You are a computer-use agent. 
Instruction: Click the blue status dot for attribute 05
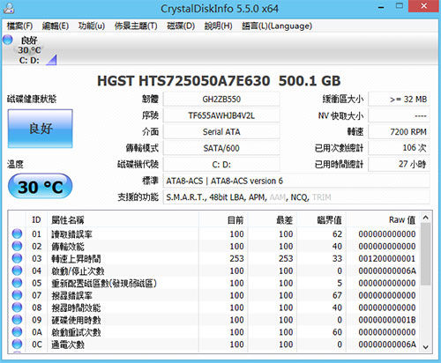(x=17, y=283)
